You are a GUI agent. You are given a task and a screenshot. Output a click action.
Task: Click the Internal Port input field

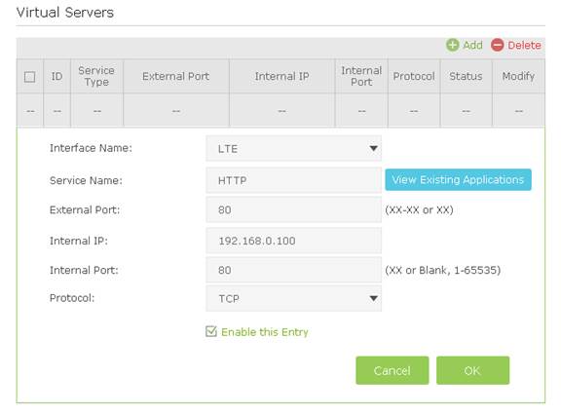pyautogui.click(x=293, y=270)
